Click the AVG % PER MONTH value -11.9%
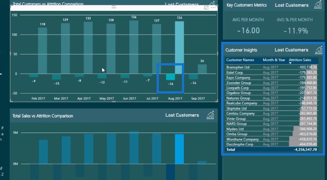The width and height of the screenshot is (327, 180). pyautogui.click(x=296, y=31)
